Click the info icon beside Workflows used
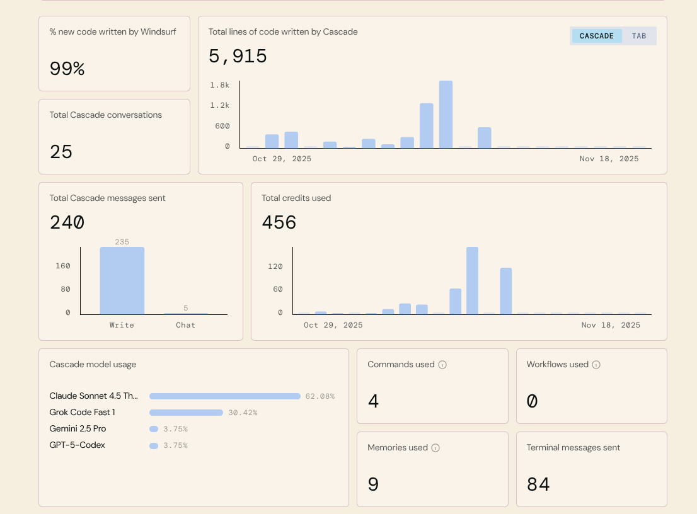The height and width of the screenshot is (514, 697). tap(596, 365)
